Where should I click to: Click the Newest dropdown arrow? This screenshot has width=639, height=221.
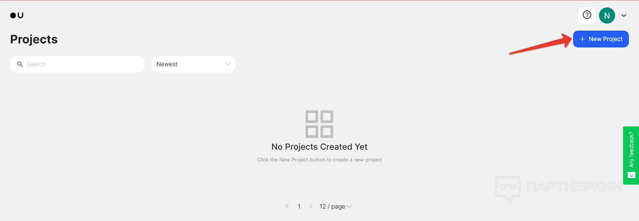tap(228, 64)
